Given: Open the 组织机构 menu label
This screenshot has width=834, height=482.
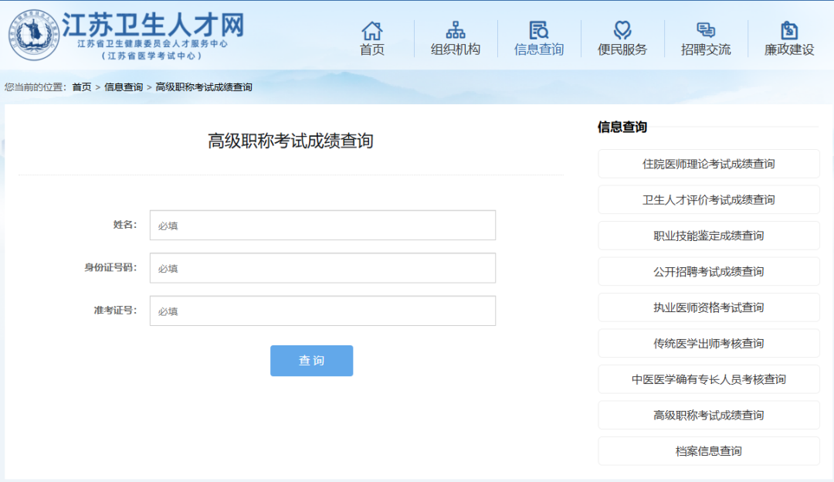Looking at the screenshot, I should tap(456, 49).
